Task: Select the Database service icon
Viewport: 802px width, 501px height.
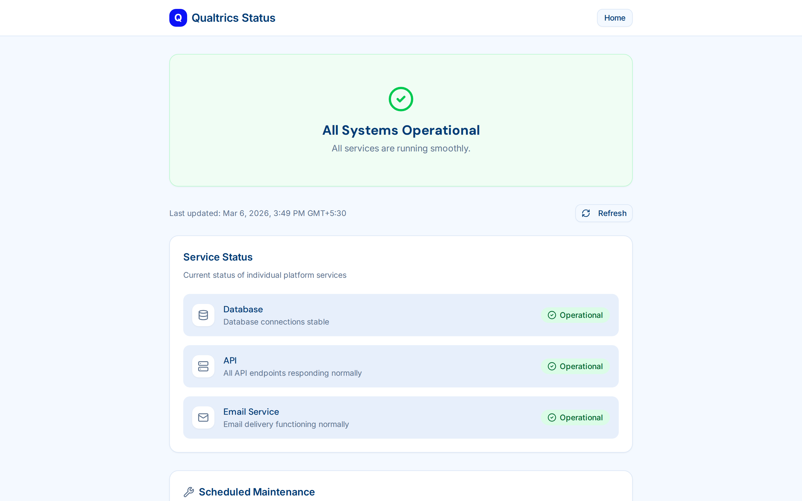Action: [203, 315]
